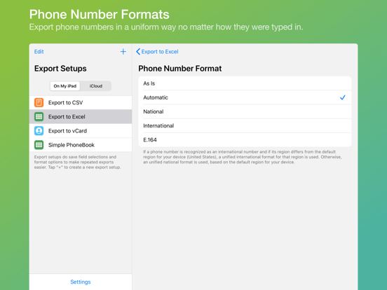This screenshot has width=387, height=290.
Task: Tap the checkmark on the Automatic row
Action: tap(343, 97)
